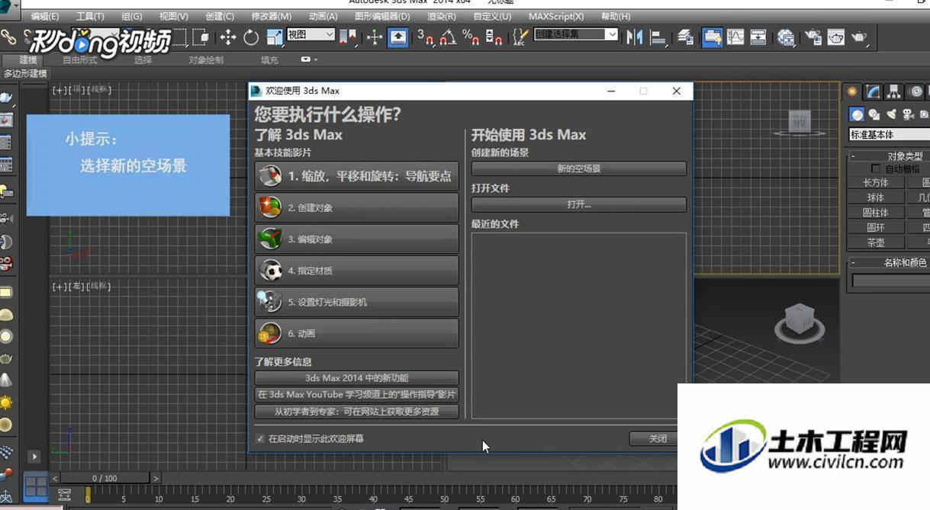Image resolution: width=930 pixels, height=510 pixels.
Task: Open the Motion panel tab
Action: 916,91
